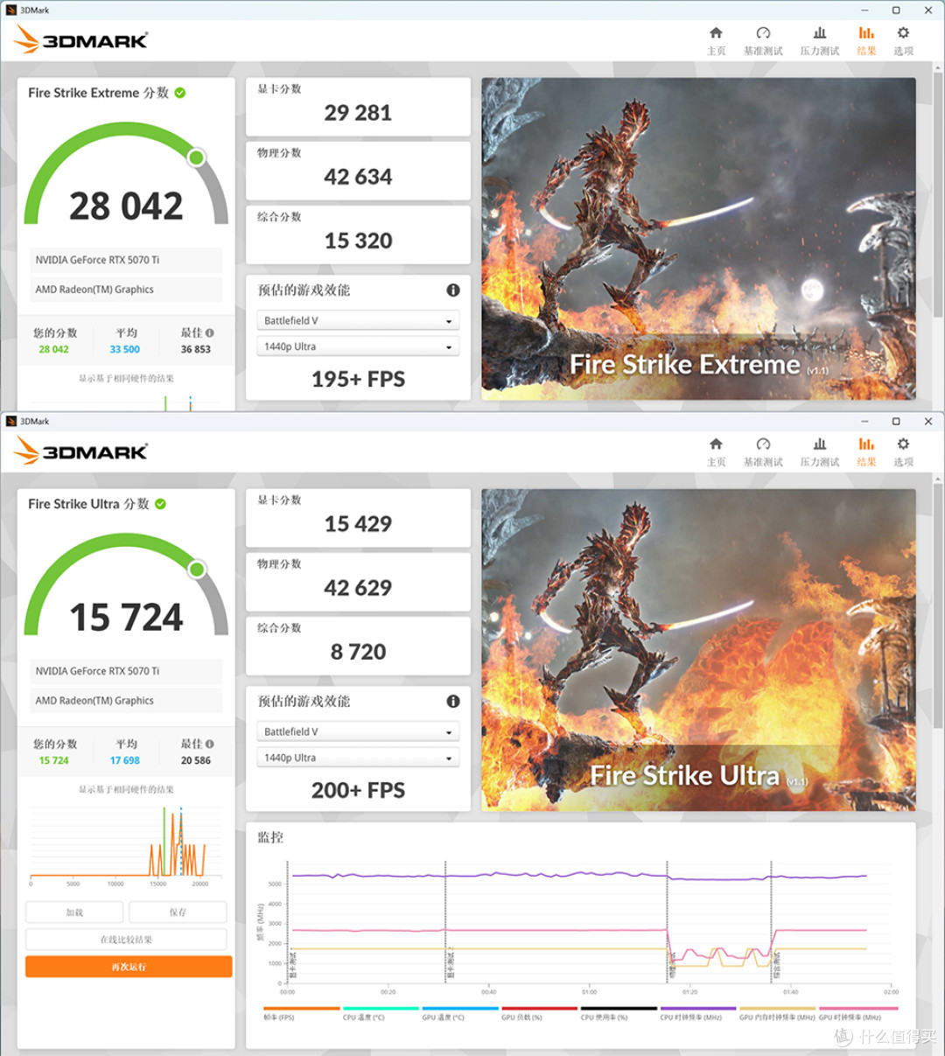Toggle the CPU 温度 (°C) legend item
Screen dimensions: 945x1056
tap(381, 1014)
